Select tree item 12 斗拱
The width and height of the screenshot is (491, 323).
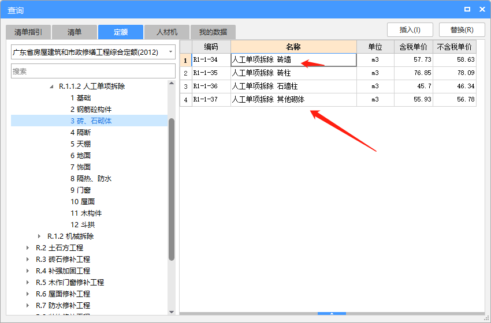(83, 225)
